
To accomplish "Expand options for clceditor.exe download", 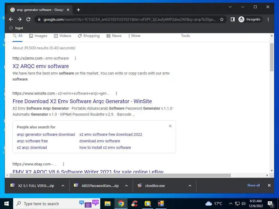I will point(190,186).
